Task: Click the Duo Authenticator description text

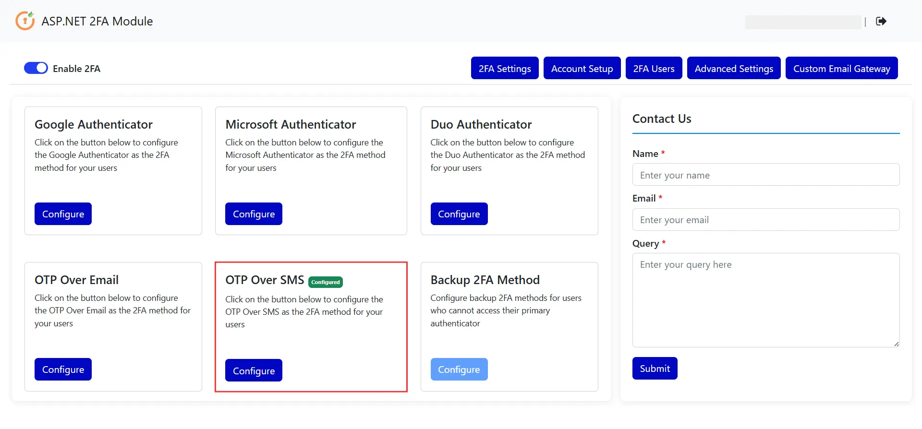Action: coord(508,155)
